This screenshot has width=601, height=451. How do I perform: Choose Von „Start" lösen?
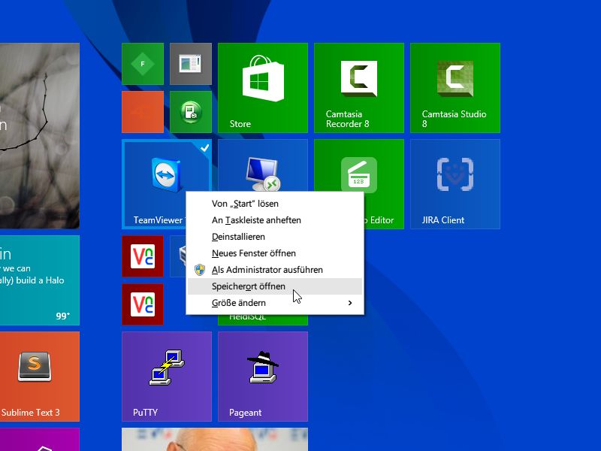275,204
